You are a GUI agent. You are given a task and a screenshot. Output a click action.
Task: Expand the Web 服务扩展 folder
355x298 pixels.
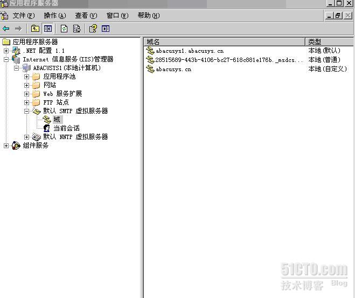pyautogui.click(x=26, y=94)
